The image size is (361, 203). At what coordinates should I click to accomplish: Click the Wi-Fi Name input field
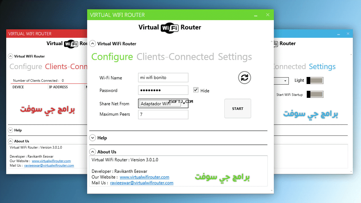click(x=163, y=78)
